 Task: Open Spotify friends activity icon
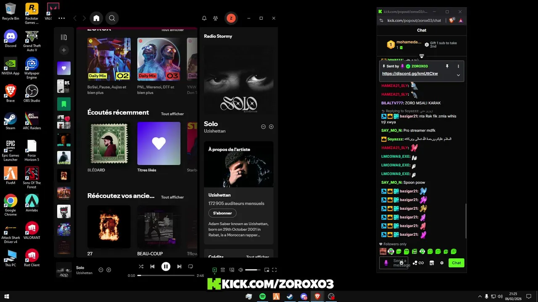pyautogui.click(x=216, y=18)
